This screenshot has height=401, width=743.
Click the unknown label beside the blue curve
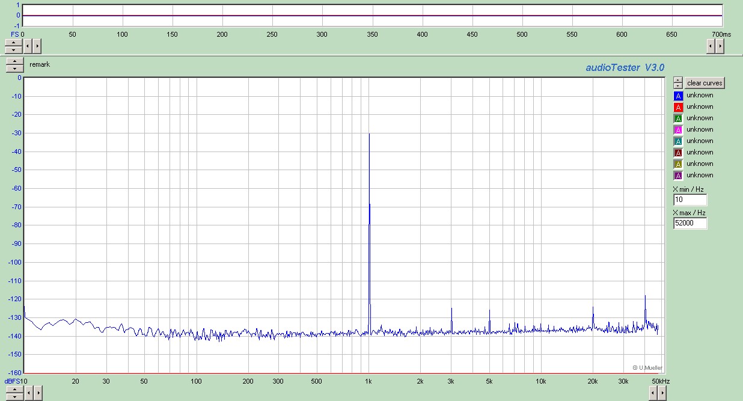click(x=700, y=95)
